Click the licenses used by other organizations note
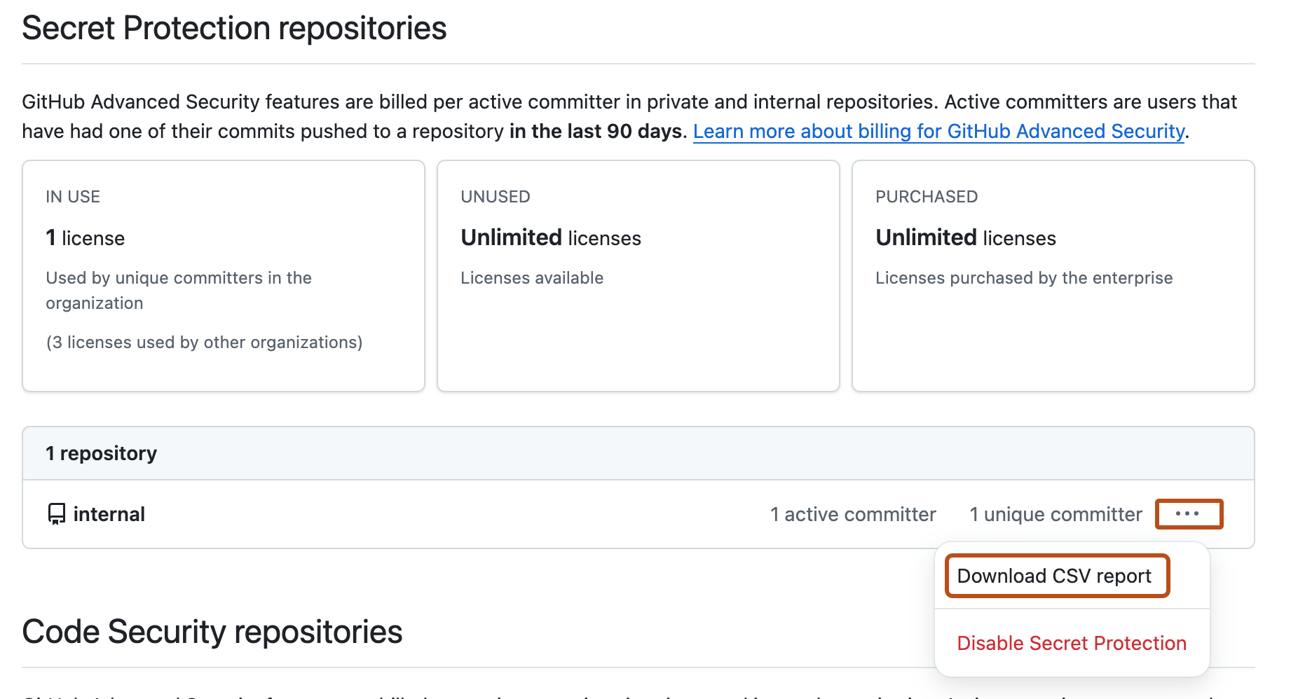Screen dimensions: 1291x699 [x=204, y=342]
